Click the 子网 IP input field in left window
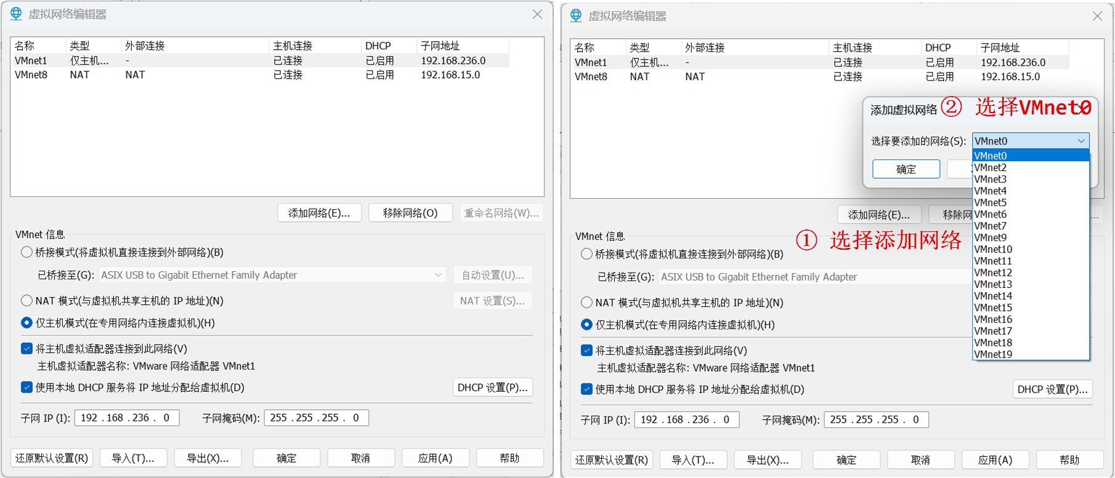 pos(127,418)
